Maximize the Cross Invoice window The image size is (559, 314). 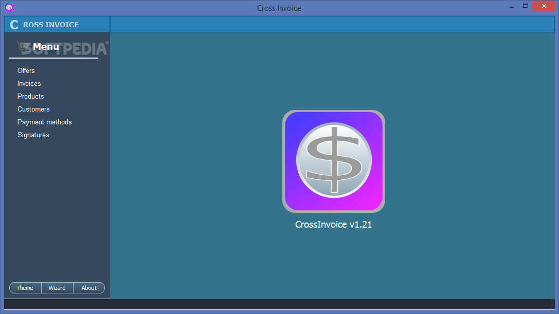[x=526, y=6]
